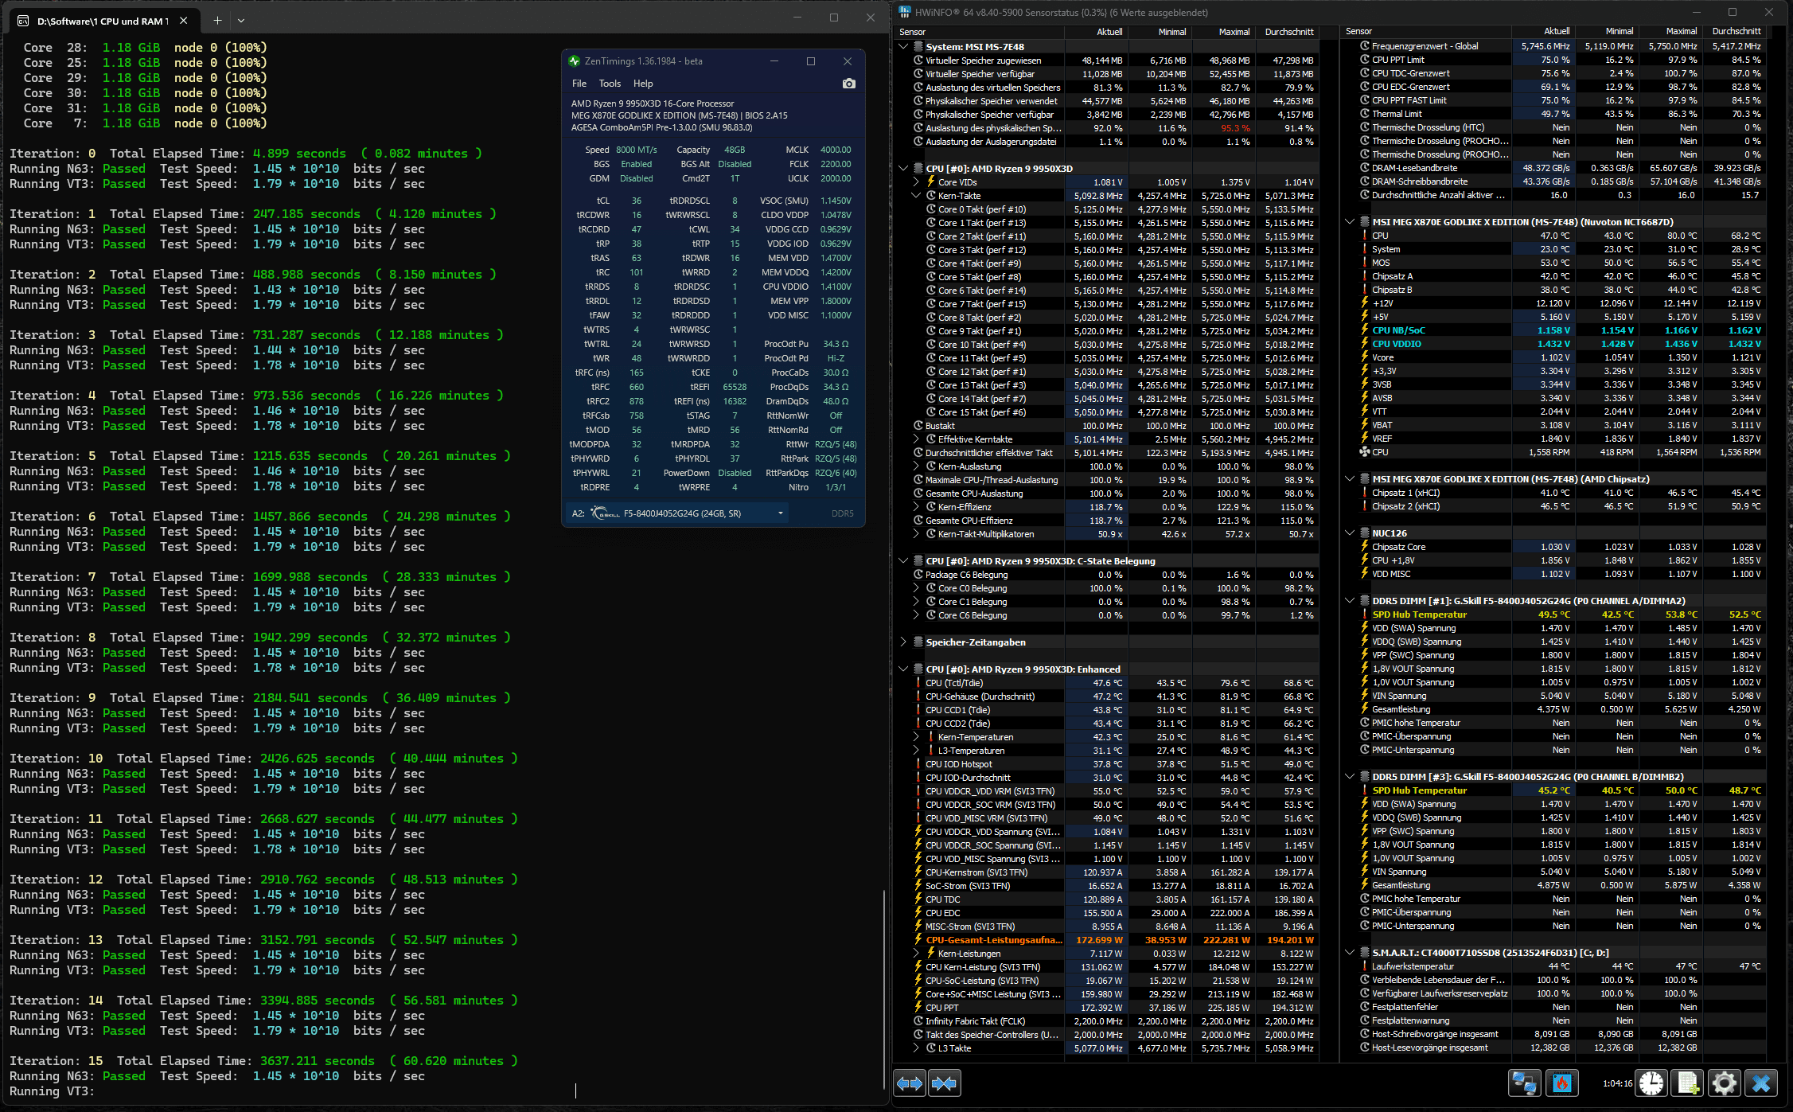Image resolution: width=1793 pixels, height=1112 pixels.
Task: Open a new terminal tab with plus button
Action: pos(217,21)
